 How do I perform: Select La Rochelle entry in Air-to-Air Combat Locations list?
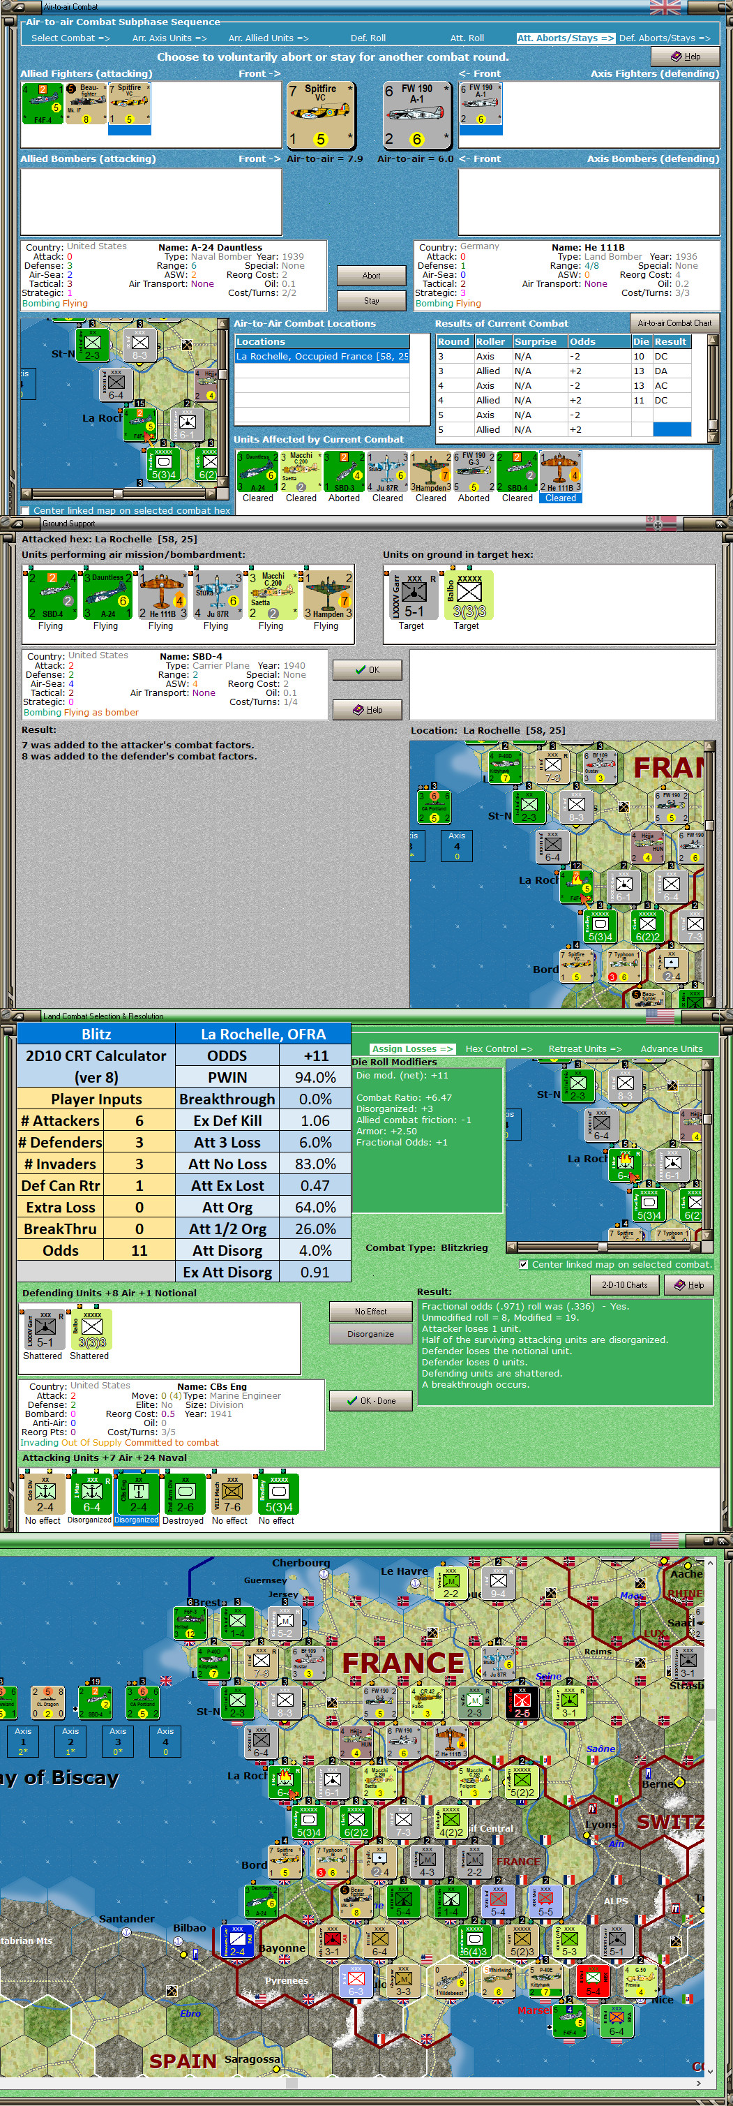(322, 357)
